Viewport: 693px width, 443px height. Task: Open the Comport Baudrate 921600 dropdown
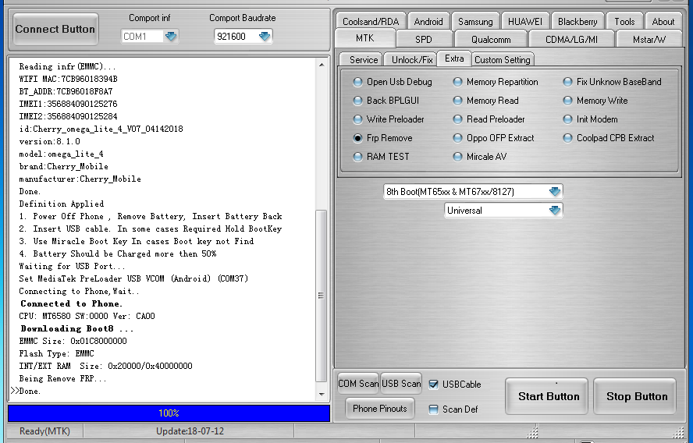click(265, 36)
